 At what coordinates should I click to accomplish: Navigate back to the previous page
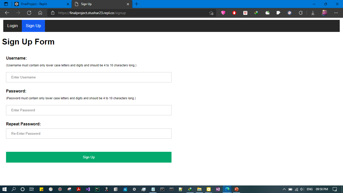point(7,13)
